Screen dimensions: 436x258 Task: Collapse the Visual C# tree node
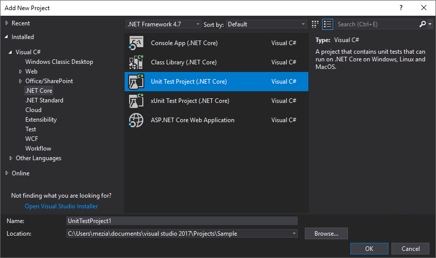(11, 52)
